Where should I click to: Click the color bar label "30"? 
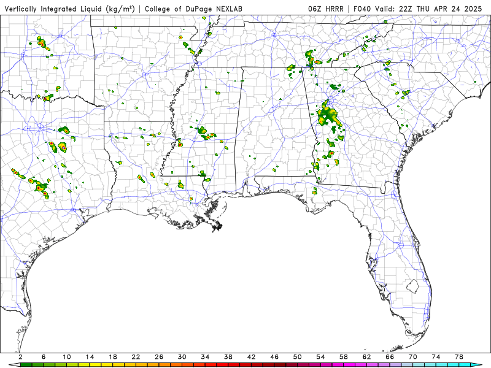click(x=182, y=357)
